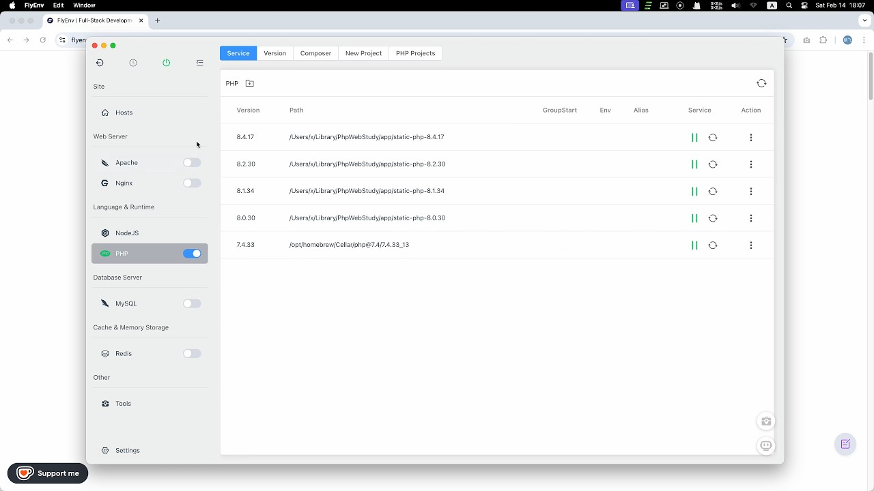Restart PHP 8.2.30 service

(713, 164)
